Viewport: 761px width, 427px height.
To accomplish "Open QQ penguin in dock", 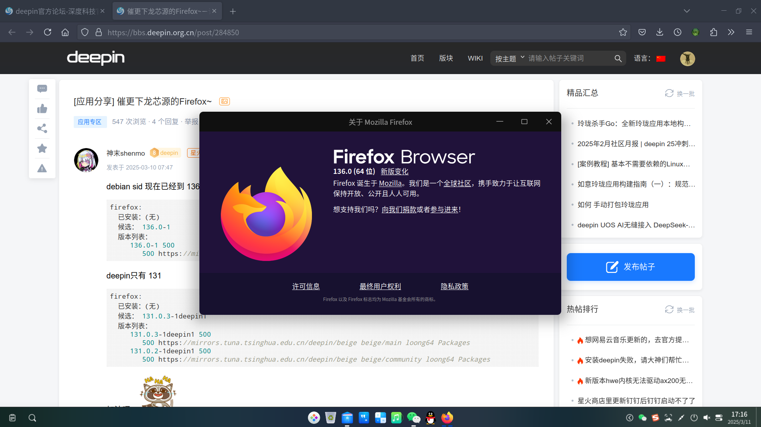I will (x=430, y=417).
